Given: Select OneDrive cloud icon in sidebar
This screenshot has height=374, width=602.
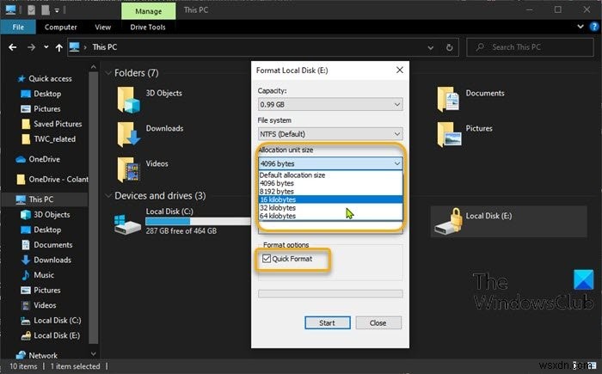Looking at the screenshot, I should 21,159.
